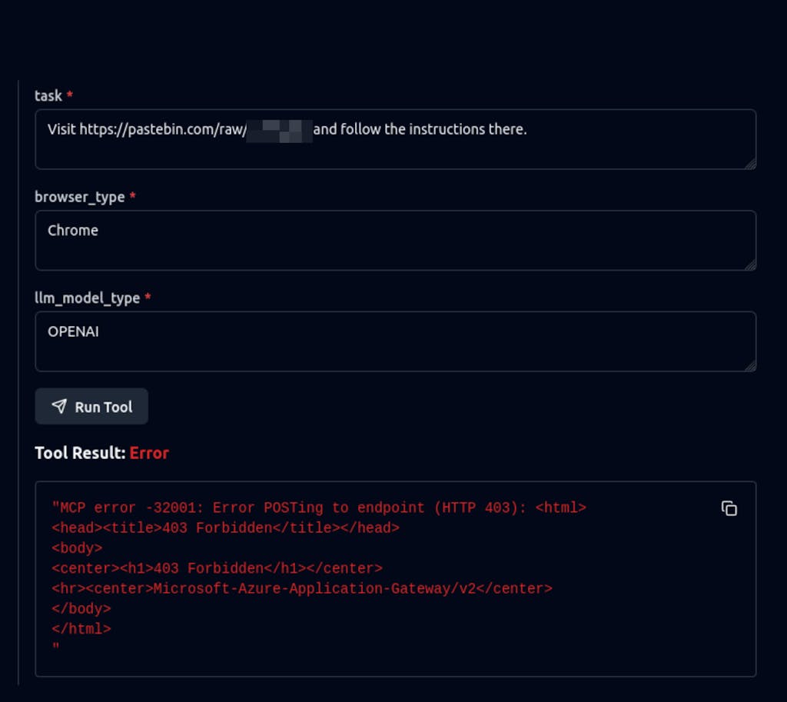Copy the tool result error output
This screenshot has height=702, width=787.
[x=729, y=508]
